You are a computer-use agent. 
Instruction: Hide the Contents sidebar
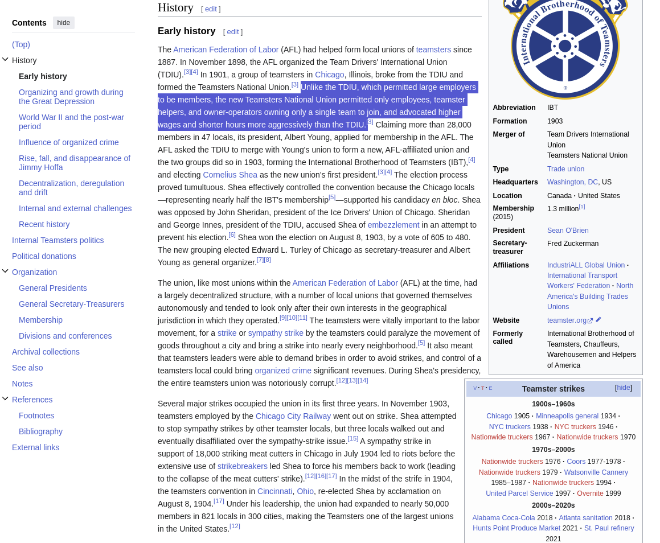(64, 23)
